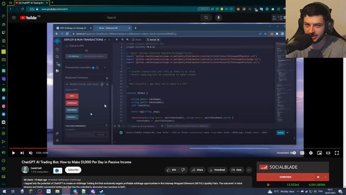
Task: Dislike the video
Action: click(x=183, y=170)
